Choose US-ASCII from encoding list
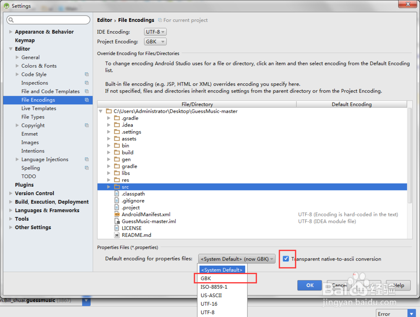This screenshot has width=420, height=317. [x=222, y=295]
